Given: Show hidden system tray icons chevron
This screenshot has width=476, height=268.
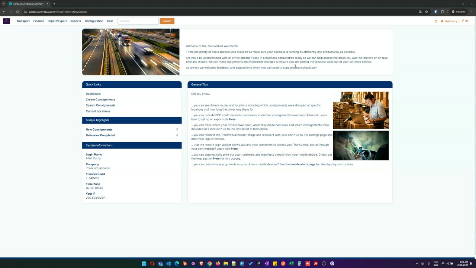Looking at the screenshot, I should click(416, 264).
